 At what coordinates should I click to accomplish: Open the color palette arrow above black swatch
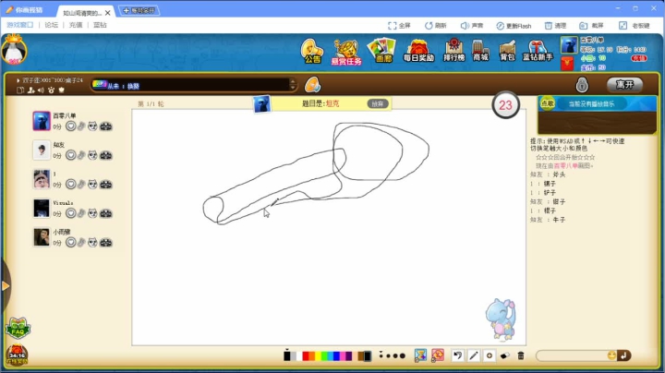tap(287, 350)
